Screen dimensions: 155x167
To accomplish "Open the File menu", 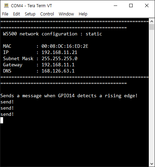I will coord(5,14).
